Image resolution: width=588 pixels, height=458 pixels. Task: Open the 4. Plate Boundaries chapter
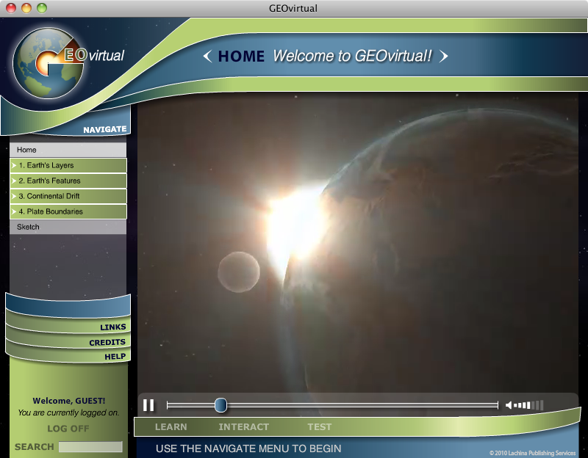(x=68, y=211)
